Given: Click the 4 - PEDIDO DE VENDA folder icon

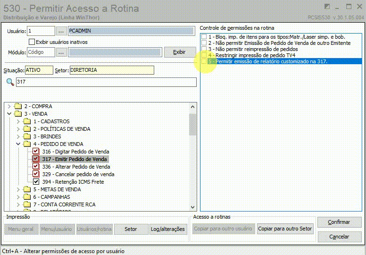Looking at the screenshot, I should (x=27, y=144).
